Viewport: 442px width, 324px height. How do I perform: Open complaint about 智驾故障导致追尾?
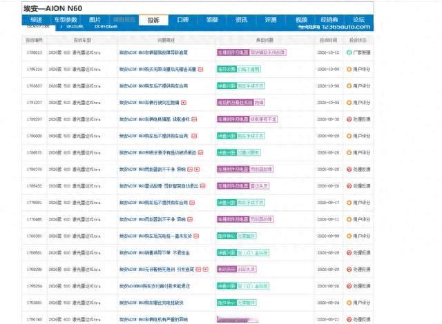(x=153, y=52)
